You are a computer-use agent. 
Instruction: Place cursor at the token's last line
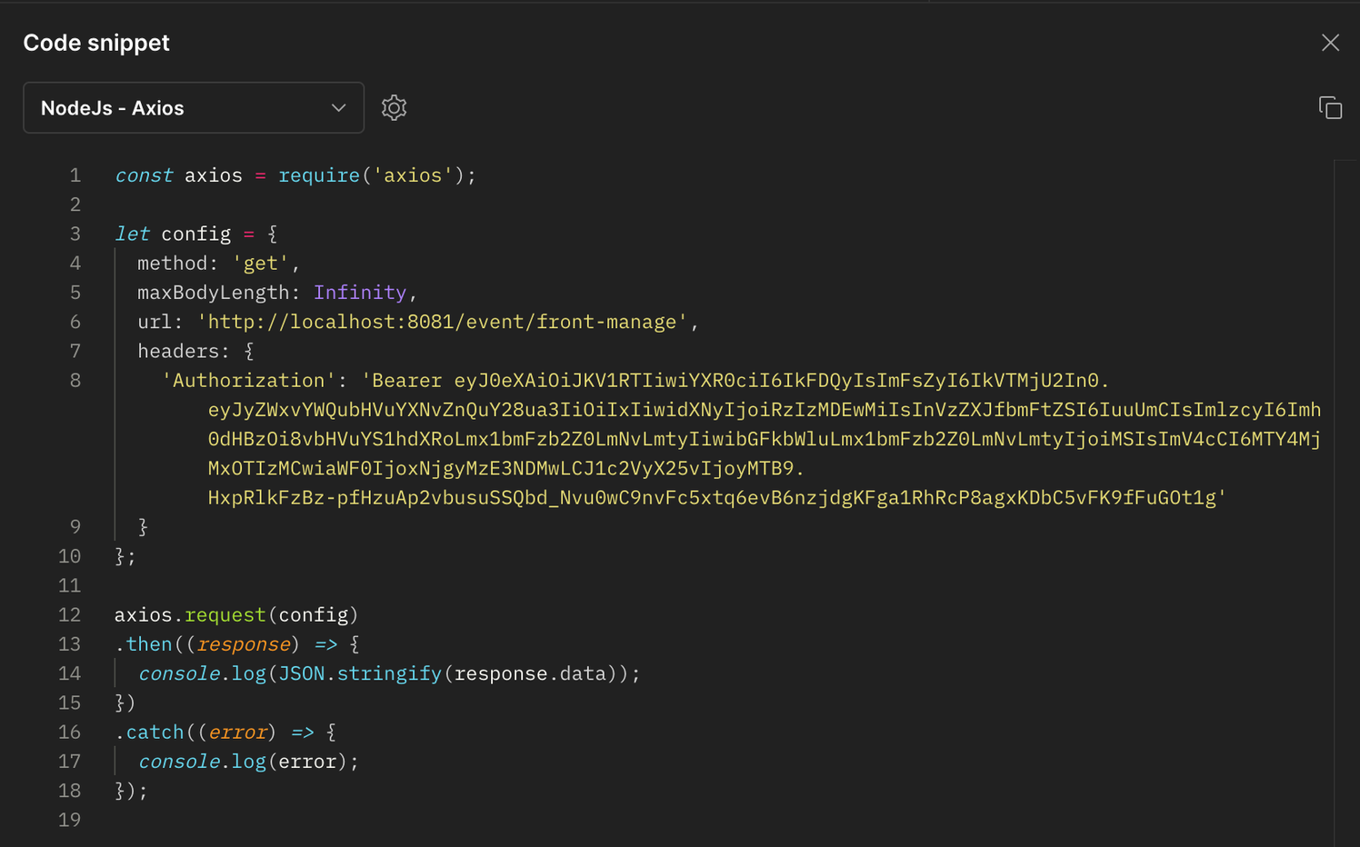coord(717,498)
